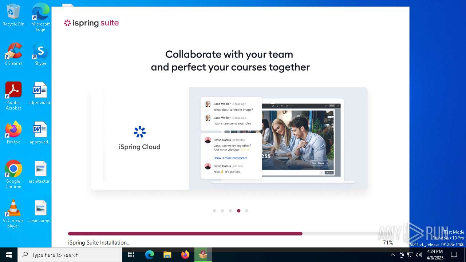Click the 'Nice, It's perfect!' comment
Image resolution: width=466 pixels, height=262 pixels.
click(x=227, y=172)
